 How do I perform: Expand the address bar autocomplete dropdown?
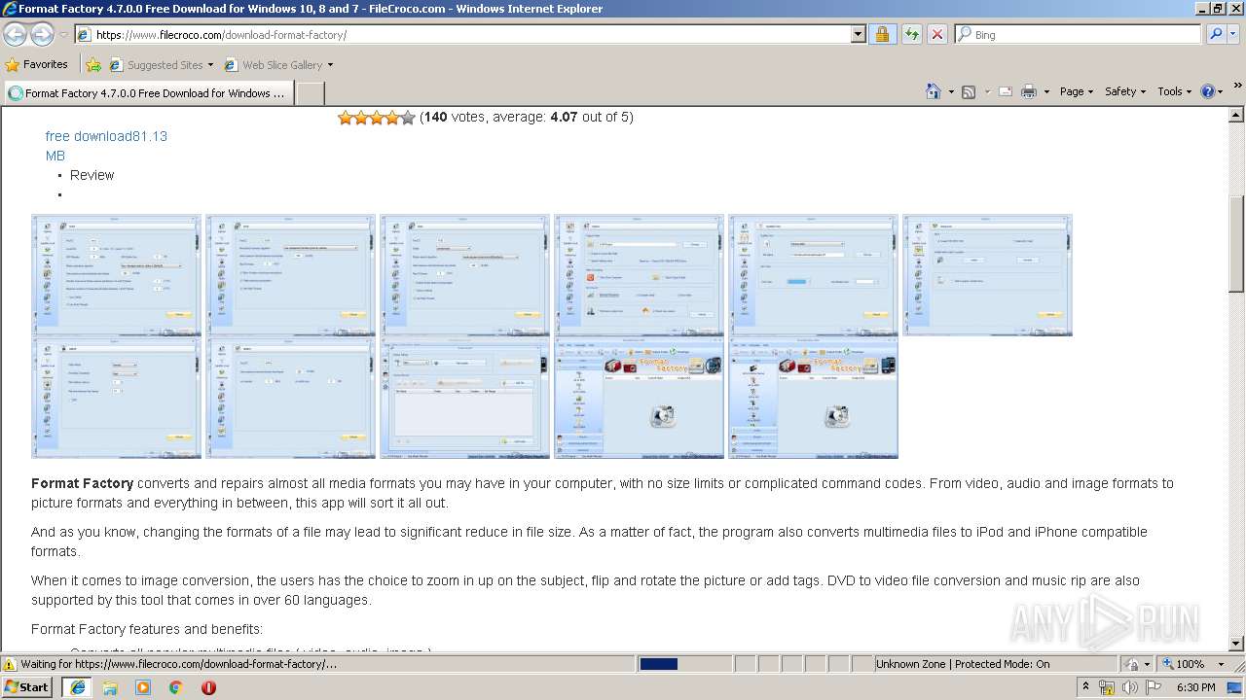click(858, 35)
